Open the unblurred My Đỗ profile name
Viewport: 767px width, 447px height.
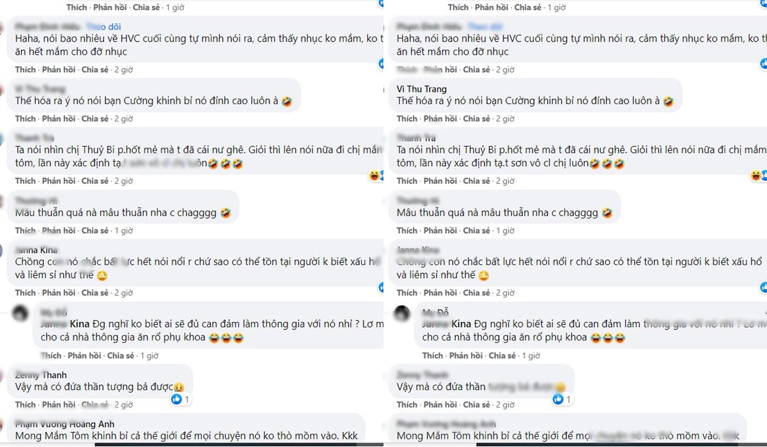pos(436,312)
